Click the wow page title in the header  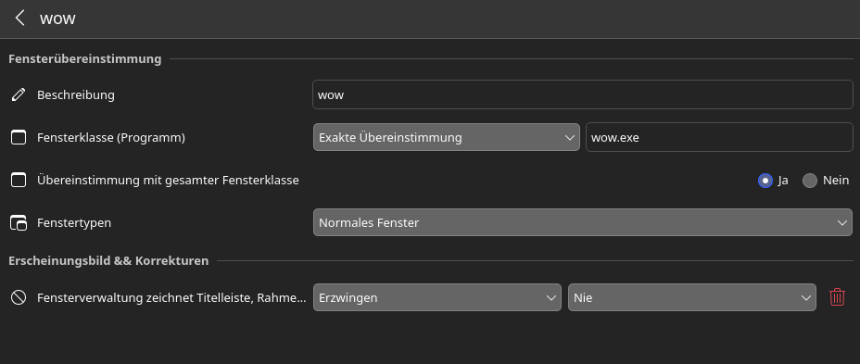(57, 19)
